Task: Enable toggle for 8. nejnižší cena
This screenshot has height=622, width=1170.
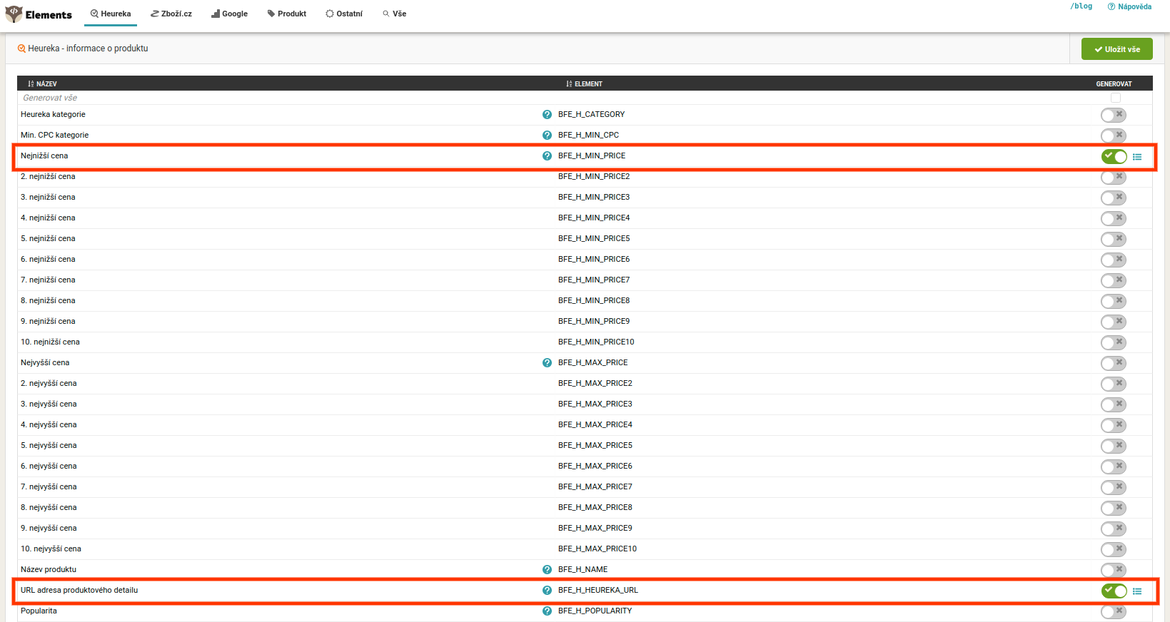Action: tap(1114, 301)
